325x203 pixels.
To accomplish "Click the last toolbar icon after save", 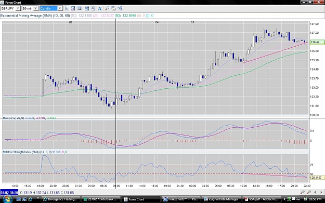I will (120, 8).
